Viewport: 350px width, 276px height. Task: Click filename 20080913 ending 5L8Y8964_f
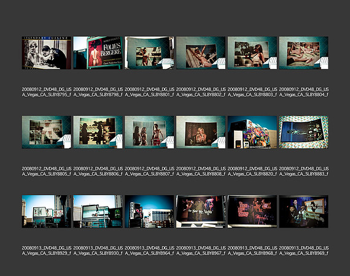pyautogui.click(x=150, y=251)
